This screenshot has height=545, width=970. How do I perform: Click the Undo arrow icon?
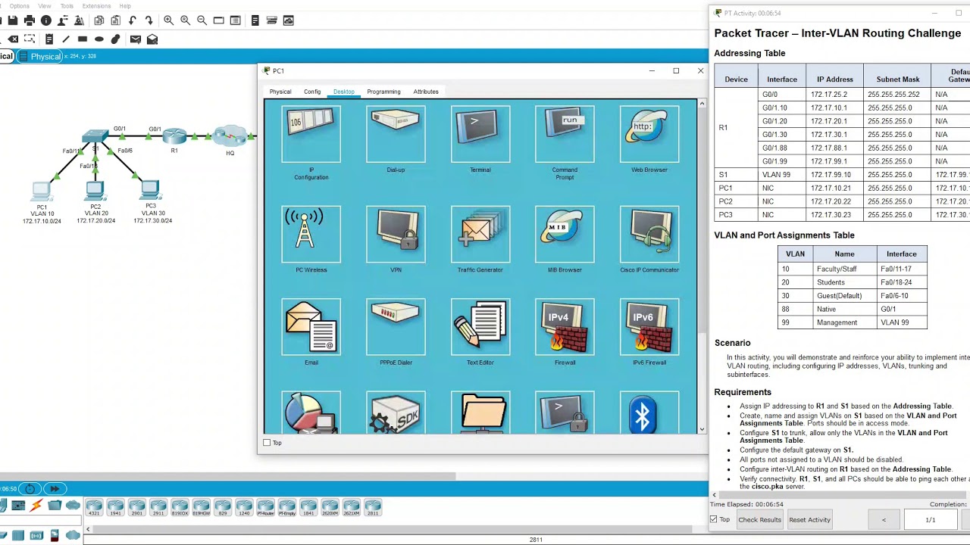[x=133, y=20]
